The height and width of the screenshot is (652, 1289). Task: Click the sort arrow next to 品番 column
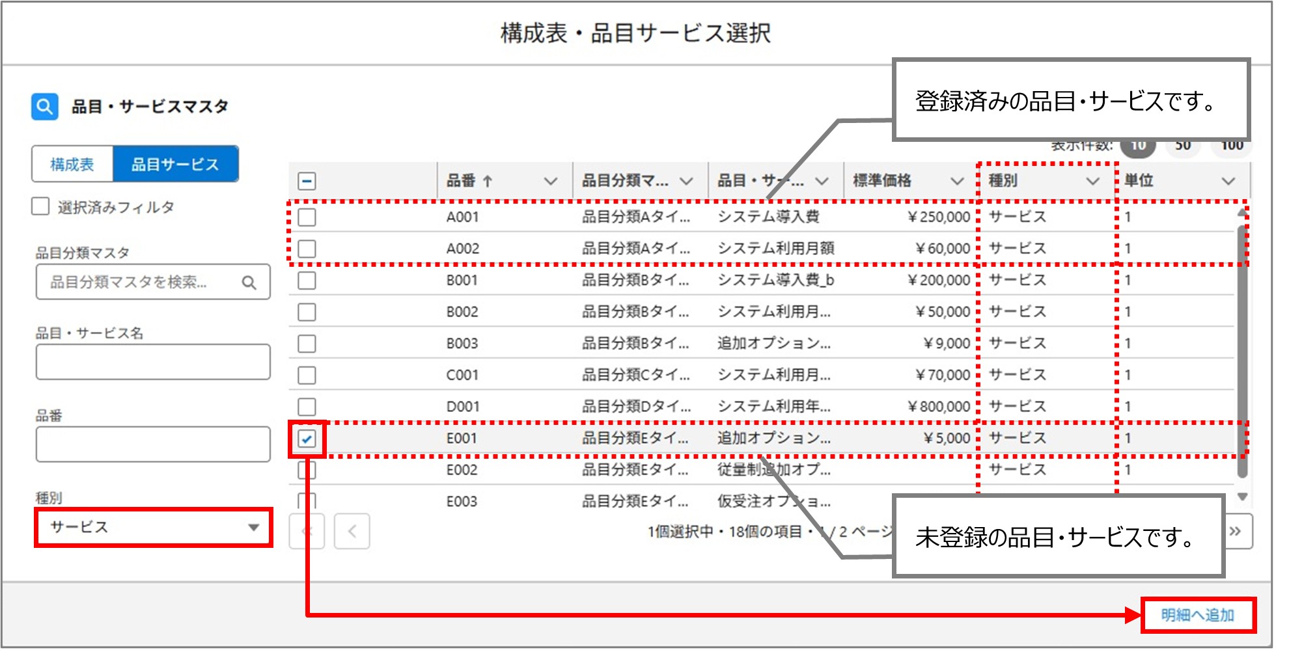486,180
